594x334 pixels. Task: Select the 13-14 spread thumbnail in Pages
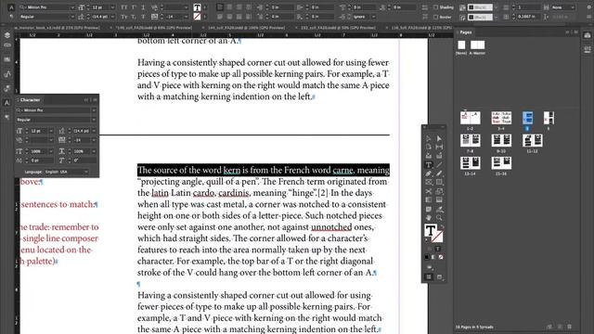click(471, 163)
